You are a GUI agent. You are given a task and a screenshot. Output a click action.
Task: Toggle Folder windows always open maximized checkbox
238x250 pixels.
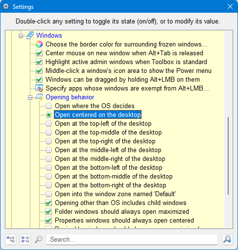48,212
